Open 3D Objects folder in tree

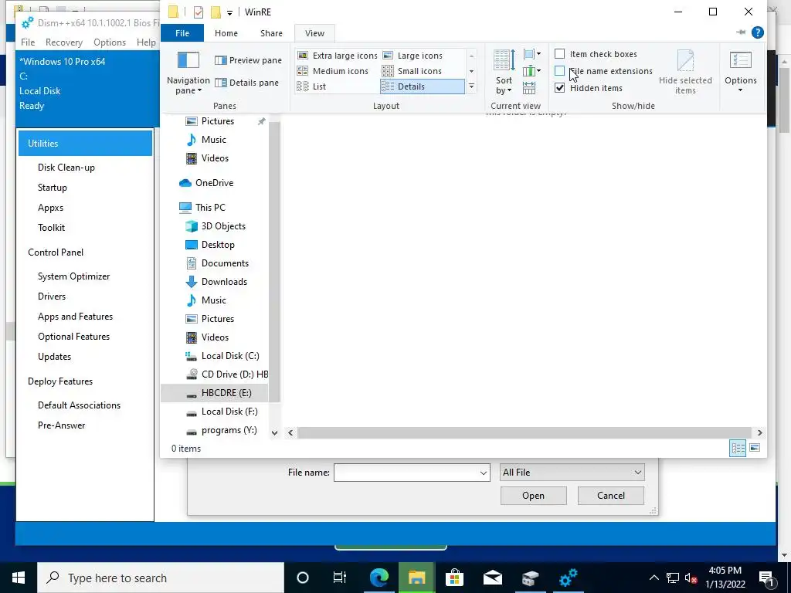point(216,226)
